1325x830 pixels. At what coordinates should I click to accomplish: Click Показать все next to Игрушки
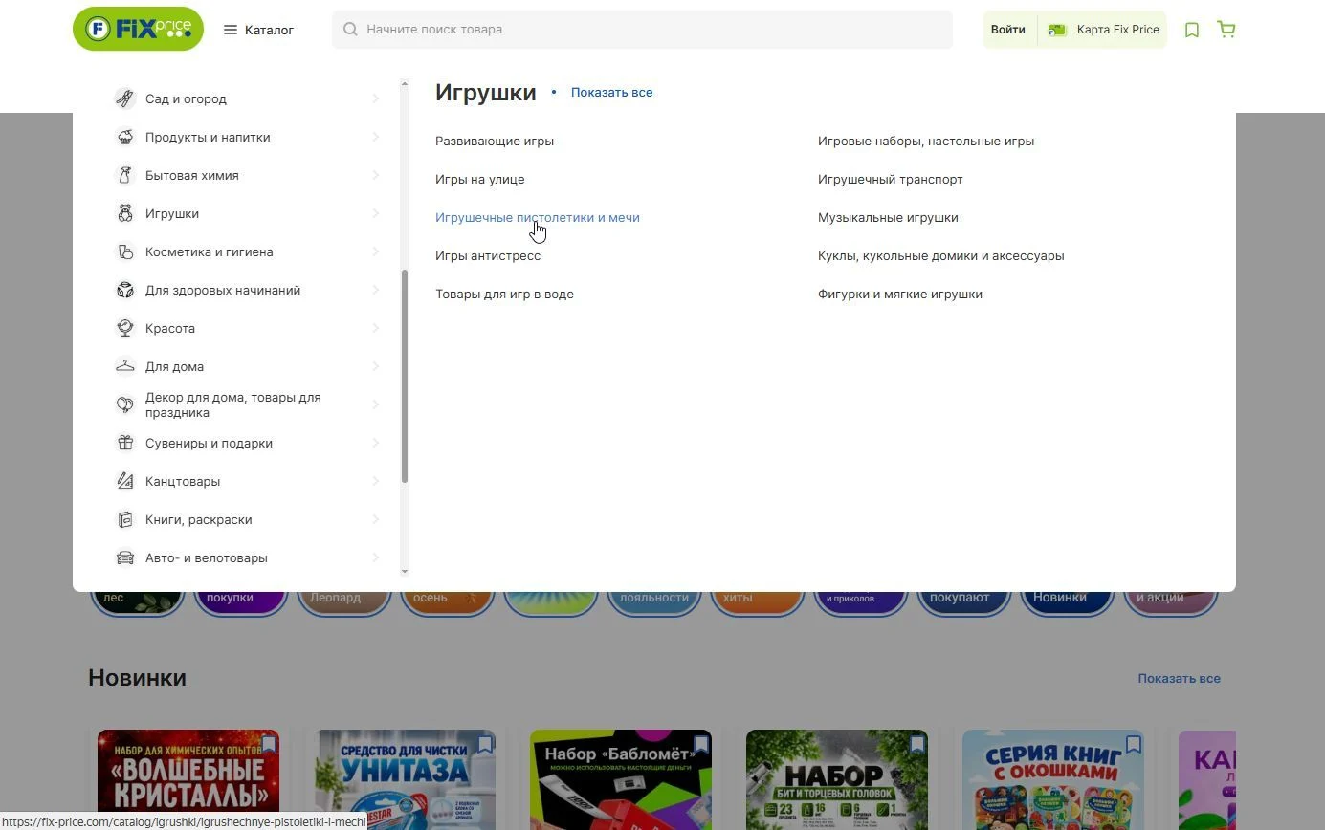(611, 93)
